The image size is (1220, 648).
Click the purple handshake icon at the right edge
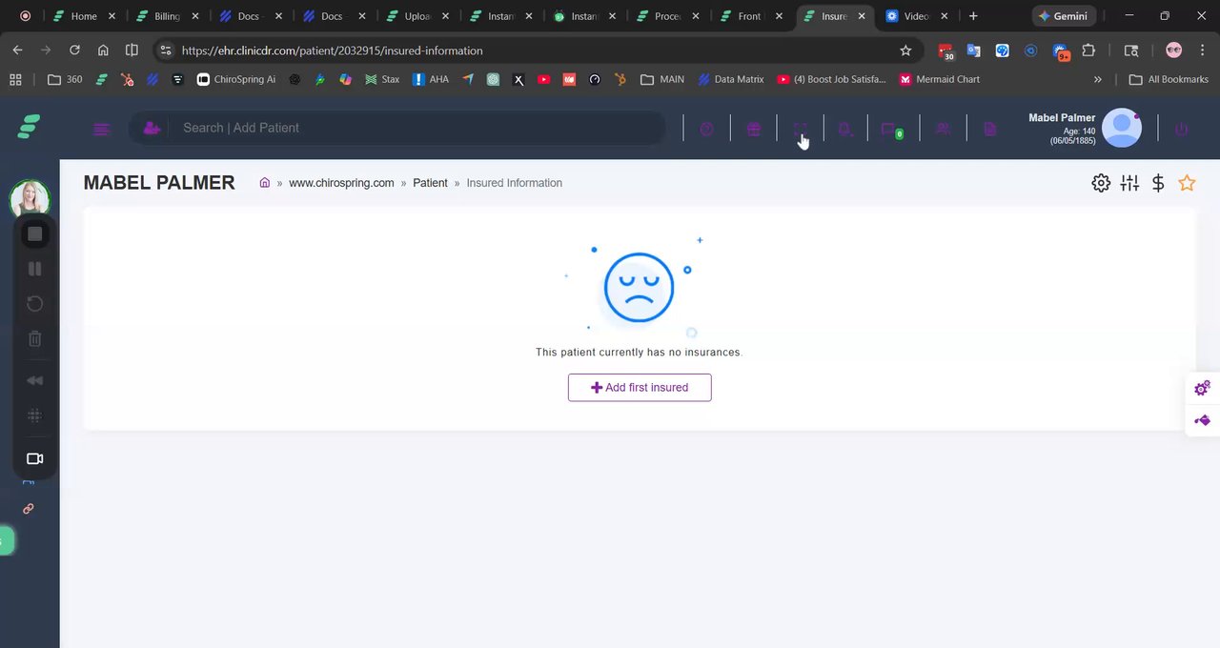[1202, 420]
